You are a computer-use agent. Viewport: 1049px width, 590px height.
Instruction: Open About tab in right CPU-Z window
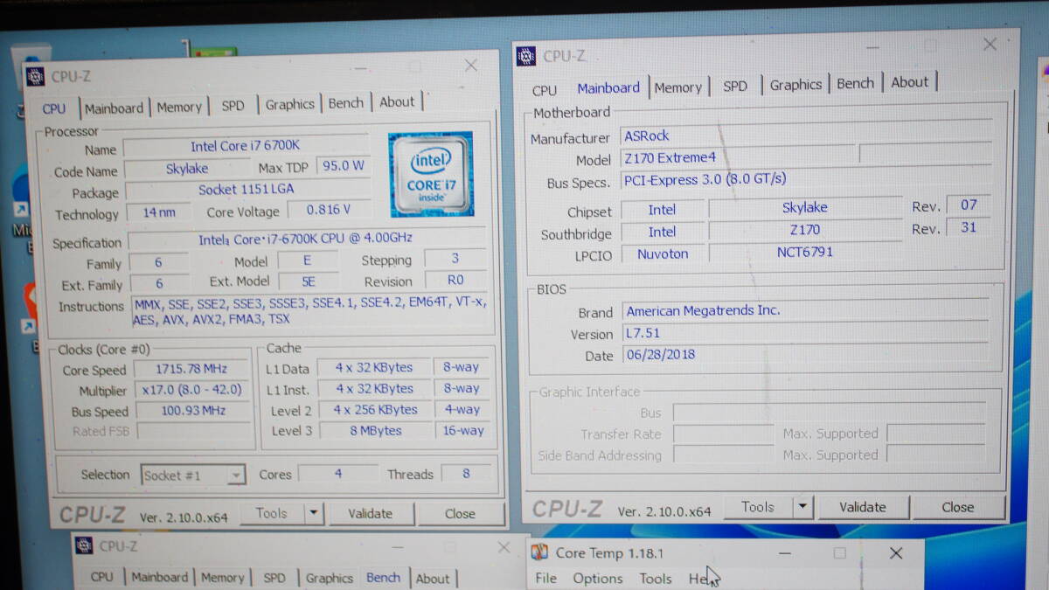point(909,82)
